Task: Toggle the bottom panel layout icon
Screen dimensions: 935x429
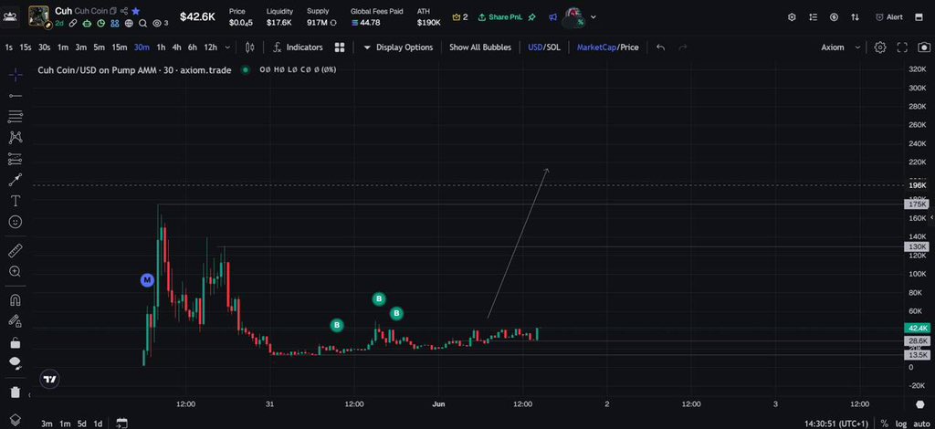Action: point(919,17)
